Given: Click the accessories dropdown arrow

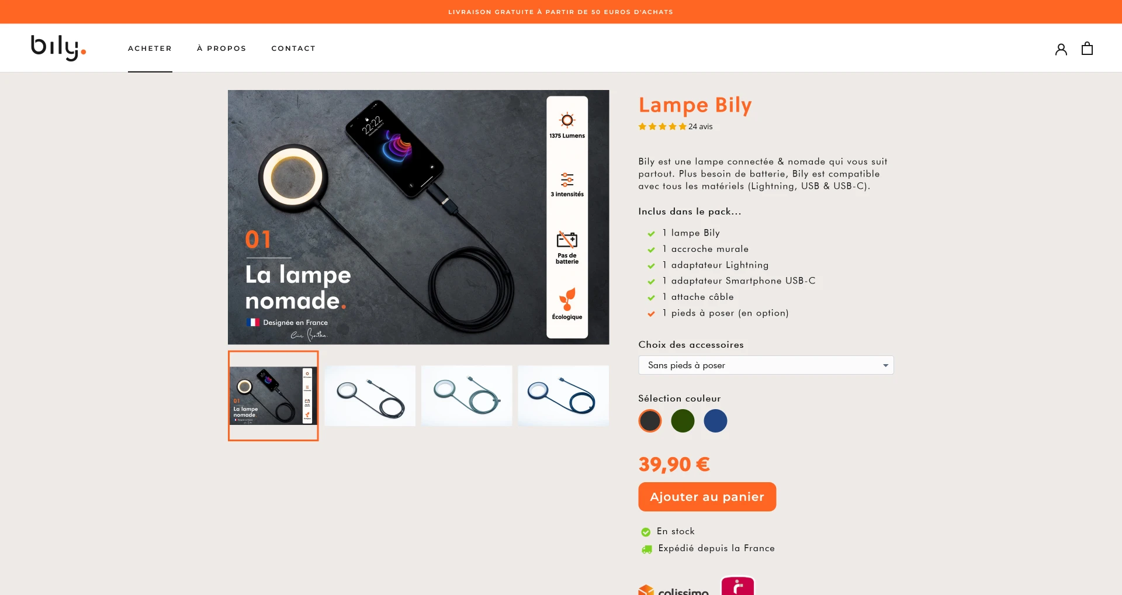Looking at the screenshot, I should pyautogui.click(x=885, y=365).
